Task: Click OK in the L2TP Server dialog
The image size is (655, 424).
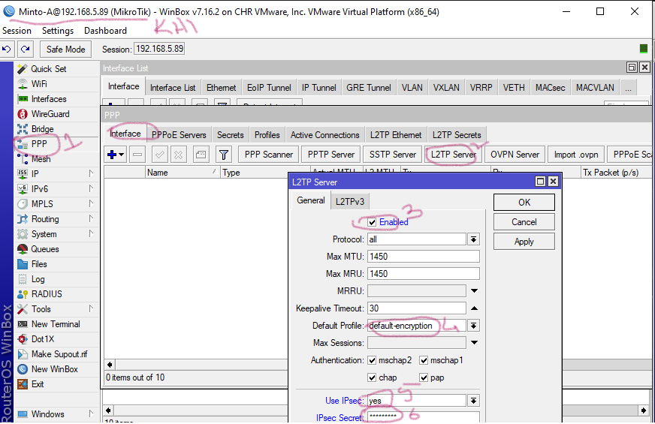Action: (524, 203)
